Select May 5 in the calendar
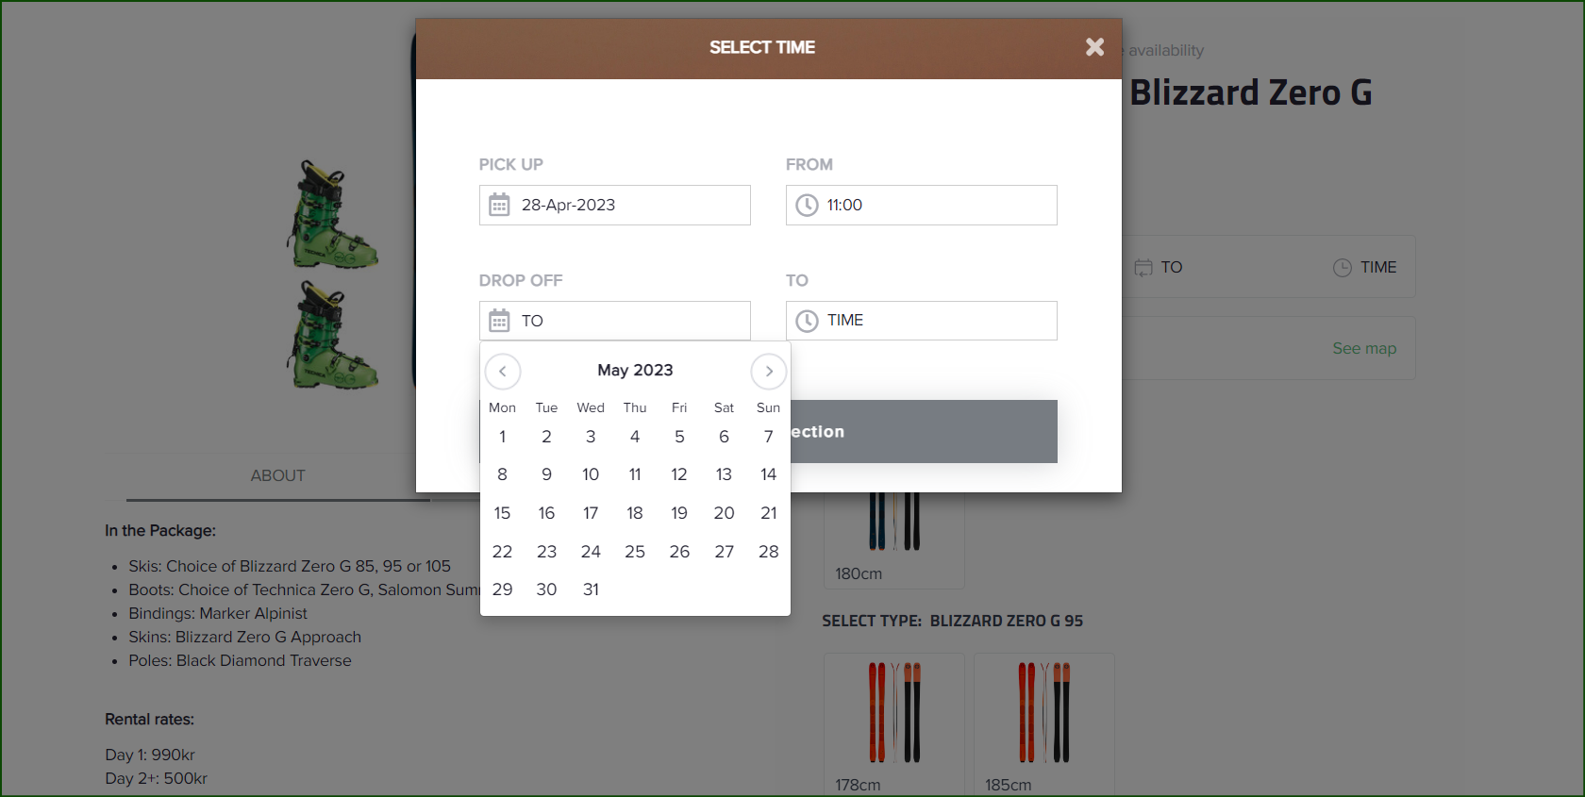The width and height of the screenshot is (1585, 797). tap(679, 437)
